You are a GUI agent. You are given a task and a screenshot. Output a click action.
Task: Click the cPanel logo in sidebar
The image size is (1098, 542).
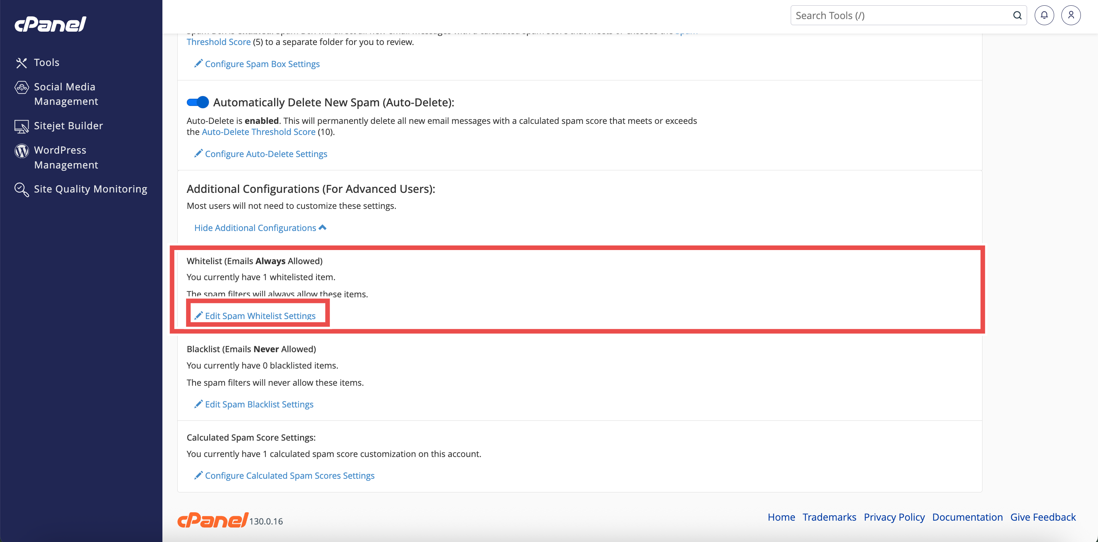pyautogui.click(x=50, y=24)
